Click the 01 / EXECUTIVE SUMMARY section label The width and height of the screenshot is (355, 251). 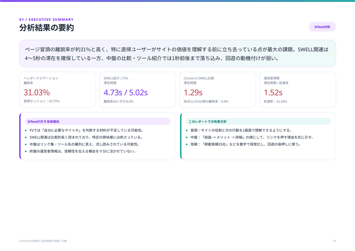point(47,20)
